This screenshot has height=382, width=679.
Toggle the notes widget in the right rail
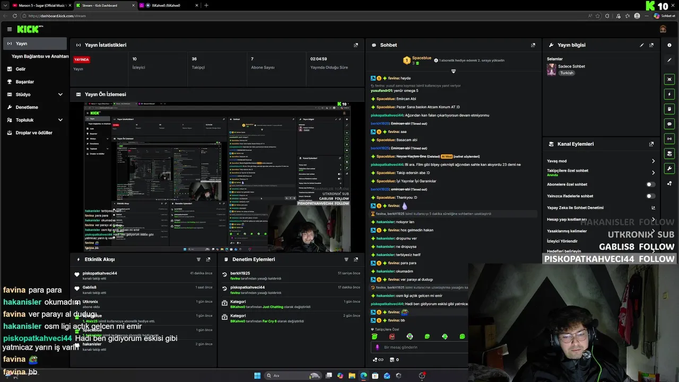click(x=669, y=109)
